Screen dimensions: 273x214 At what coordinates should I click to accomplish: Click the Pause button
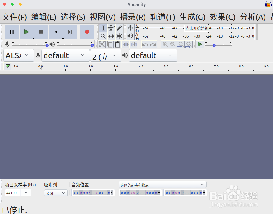[12, 32]
